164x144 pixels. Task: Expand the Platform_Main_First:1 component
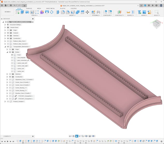click(5, 41)
